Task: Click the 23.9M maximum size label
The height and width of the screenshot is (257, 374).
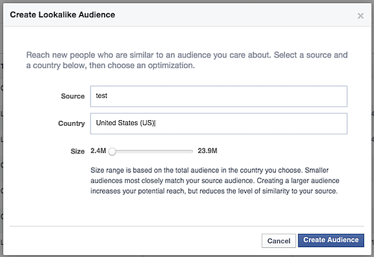Action: pyautogui.click(x=207, y=150)
